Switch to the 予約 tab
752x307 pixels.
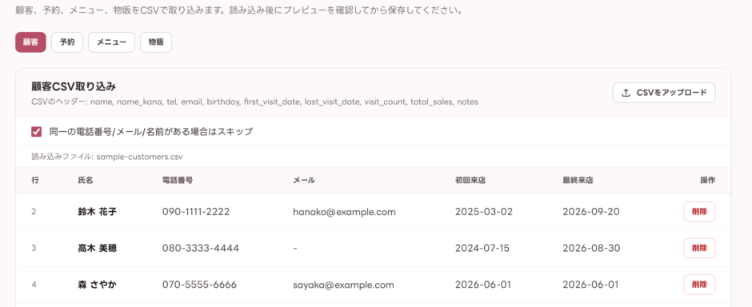click(67, 42)
